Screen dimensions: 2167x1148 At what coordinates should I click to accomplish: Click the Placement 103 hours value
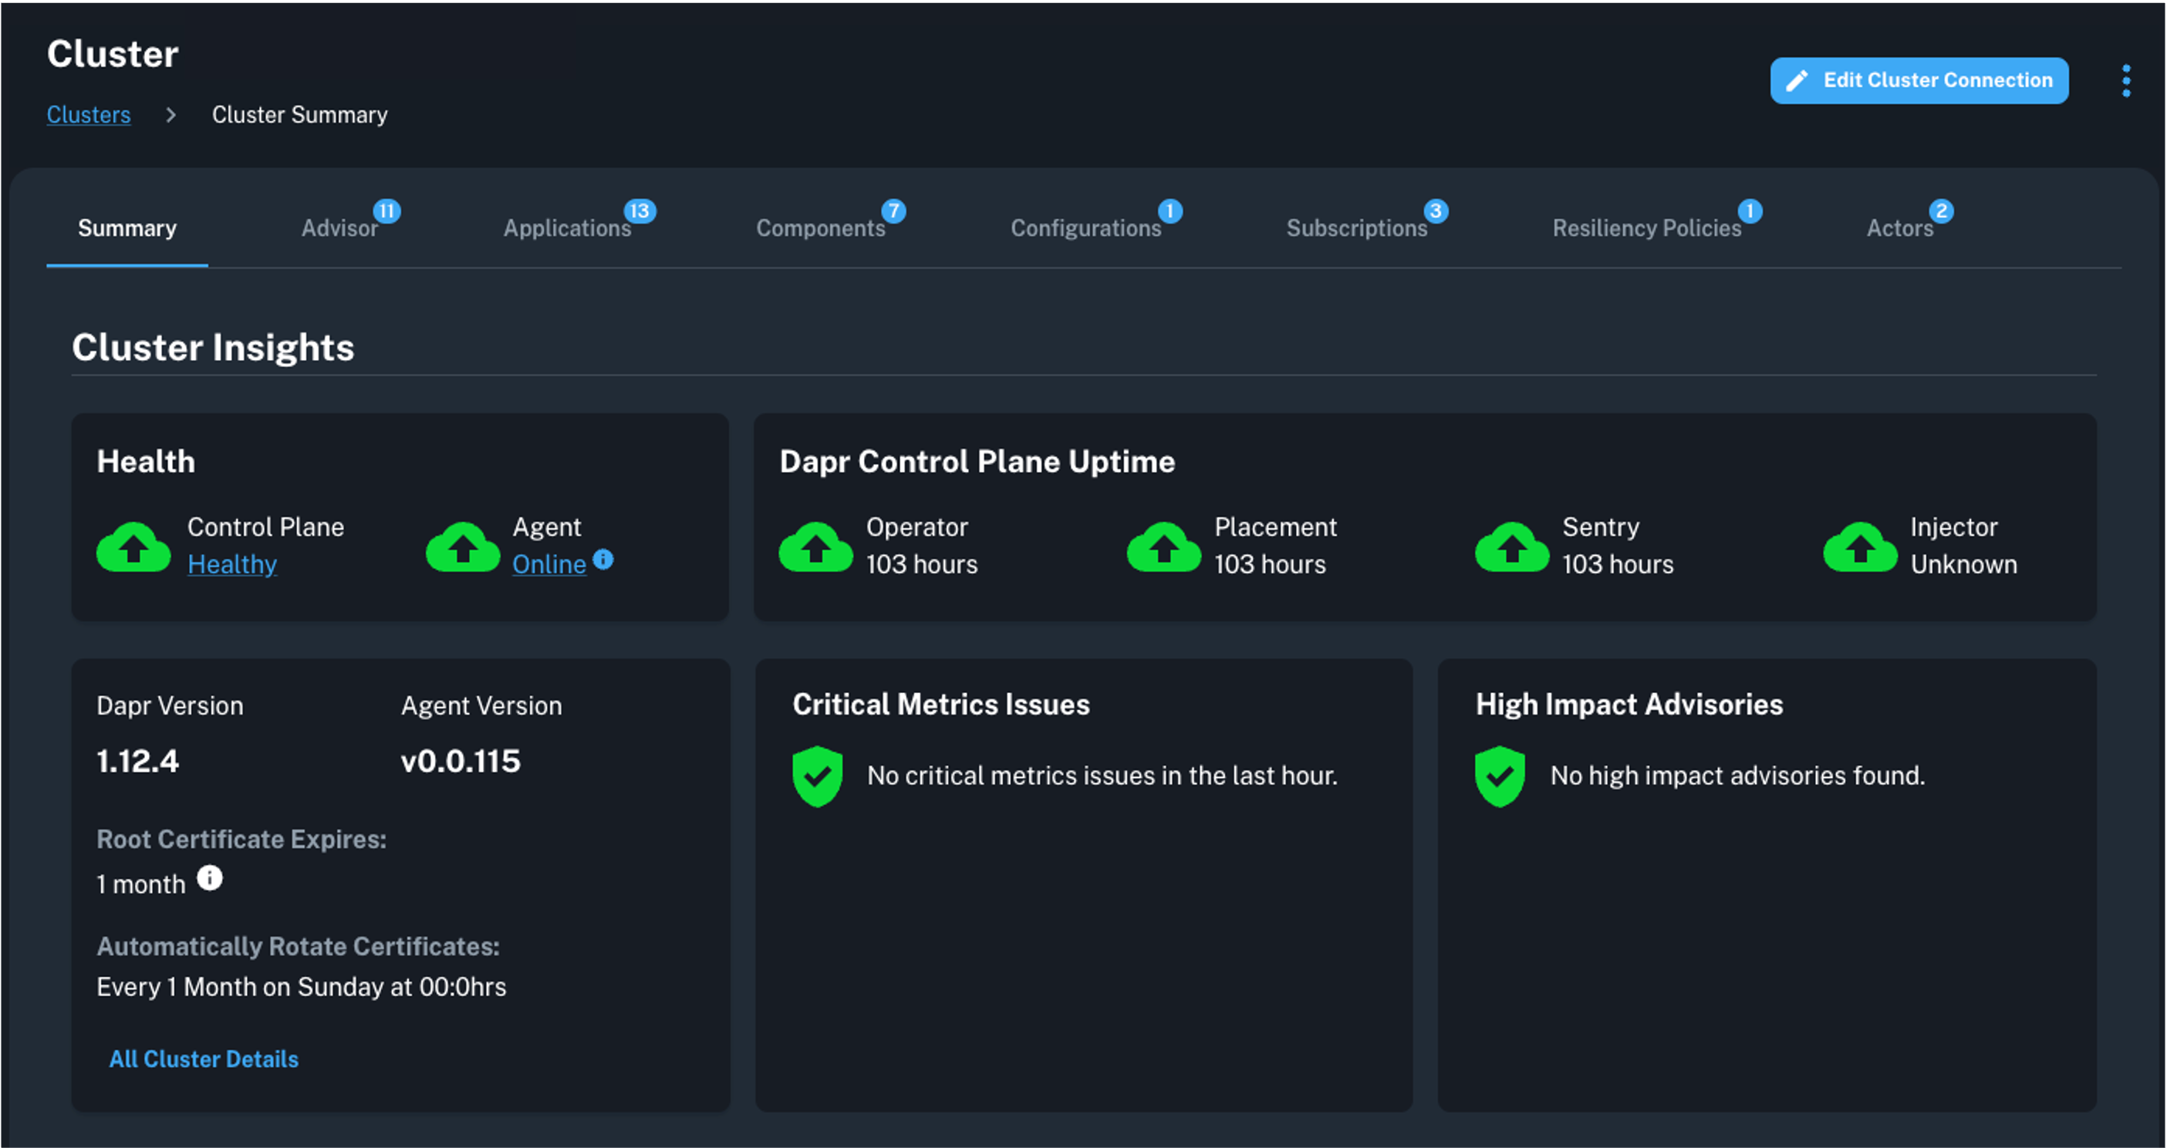[1269, 564]
